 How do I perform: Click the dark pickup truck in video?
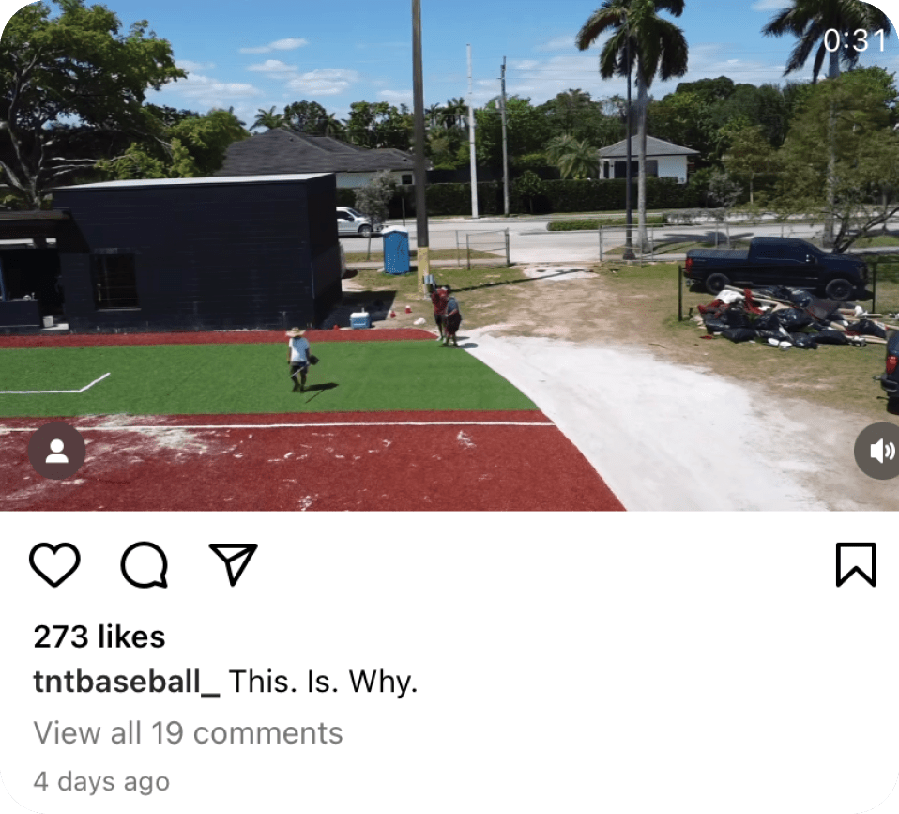point(777,266)
